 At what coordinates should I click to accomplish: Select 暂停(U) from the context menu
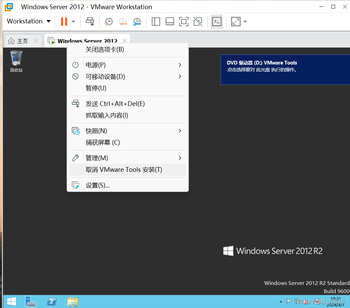128,88
